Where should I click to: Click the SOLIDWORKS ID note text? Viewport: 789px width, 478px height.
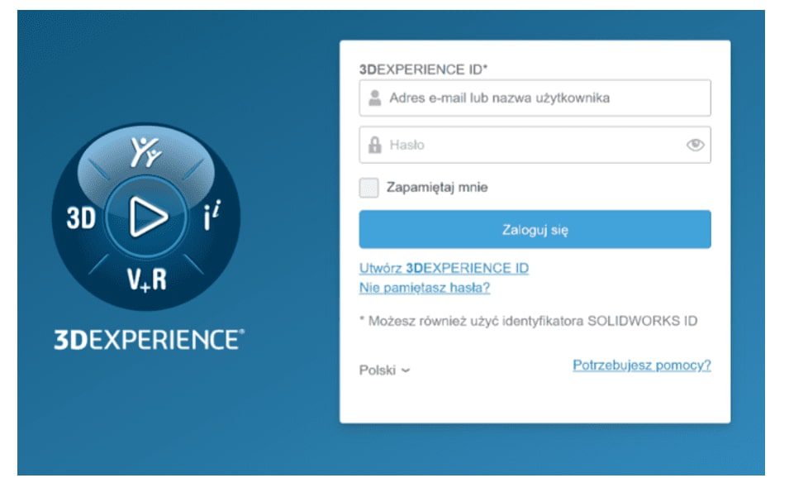tap(529, 322)
